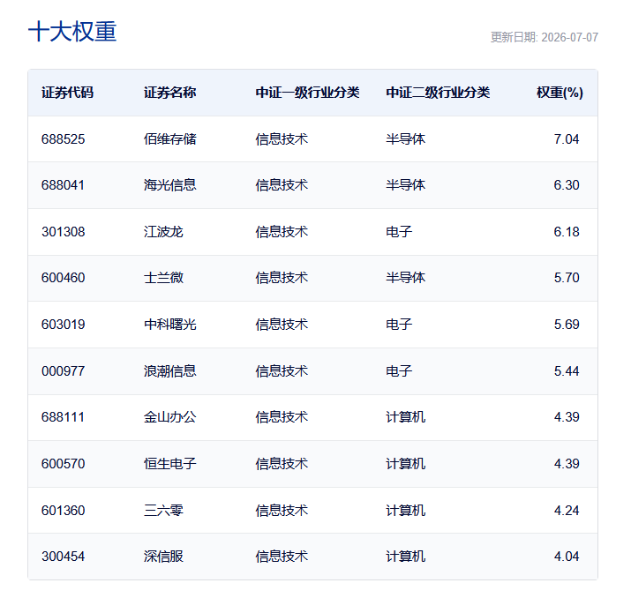Open the 佰维存储 stock name
This screenshot has width=631, height=598.
coord(169,139)
